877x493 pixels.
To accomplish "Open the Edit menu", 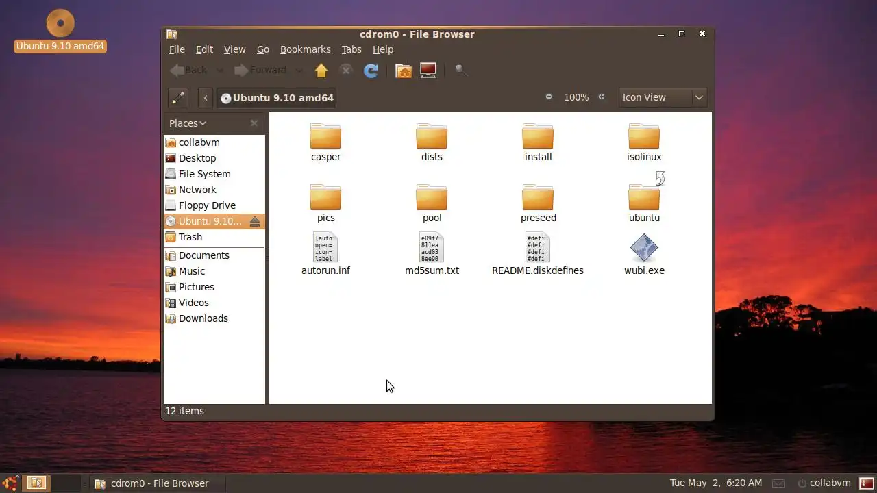I will tap(204, 49).
